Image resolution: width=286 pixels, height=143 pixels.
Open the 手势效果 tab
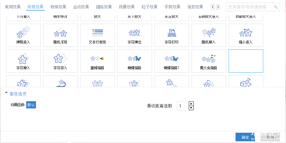172,7
